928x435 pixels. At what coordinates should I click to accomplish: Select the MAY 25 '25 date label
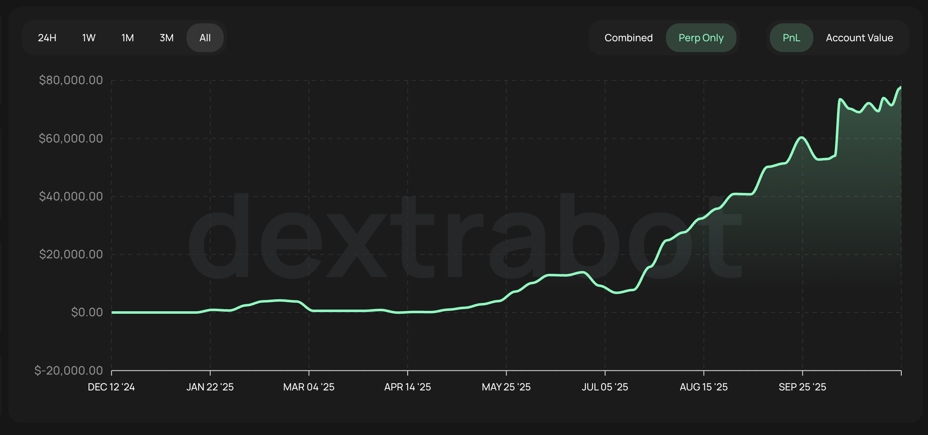coord(506,387)
